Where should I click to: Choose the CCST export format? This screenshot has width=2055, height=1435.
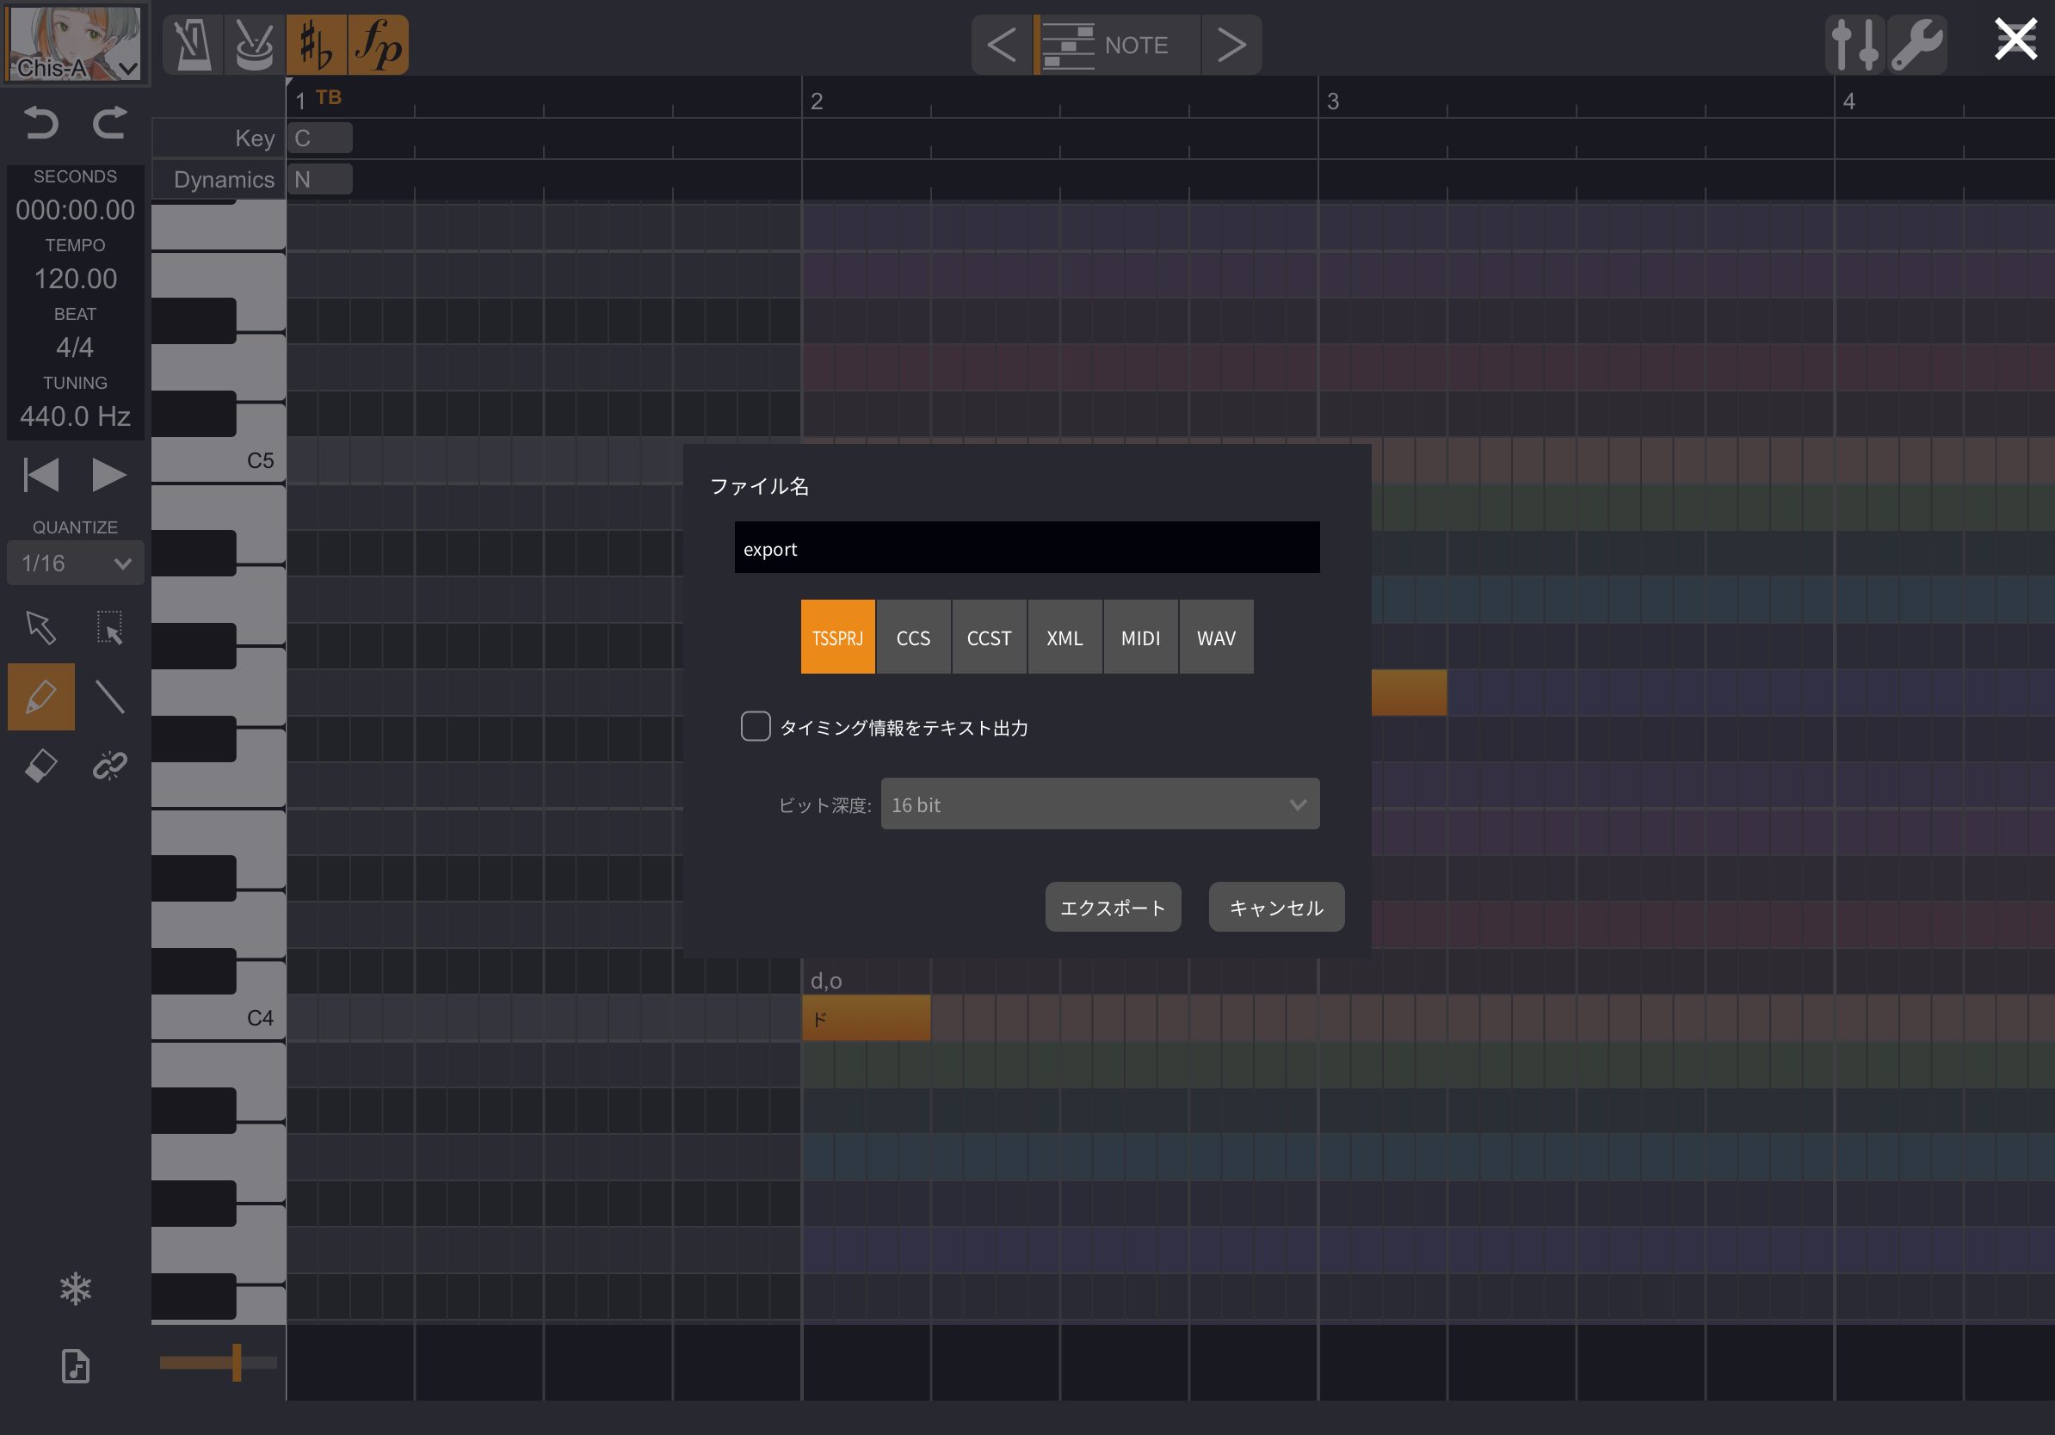pos(989,637)
